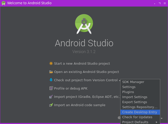Click the Android Studio title bar icon
168x124 pixels.
pyautogui.click(x=4, y=3)
